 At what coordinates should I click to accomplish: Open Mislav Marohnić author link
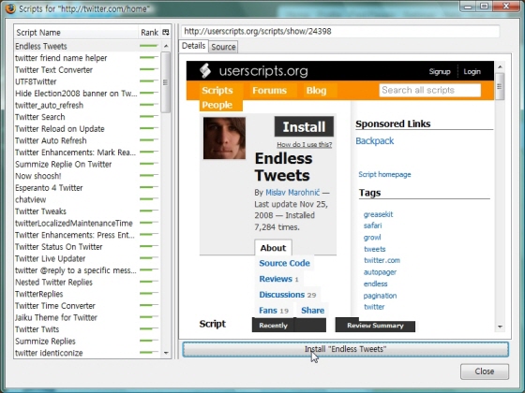(292, 193)
